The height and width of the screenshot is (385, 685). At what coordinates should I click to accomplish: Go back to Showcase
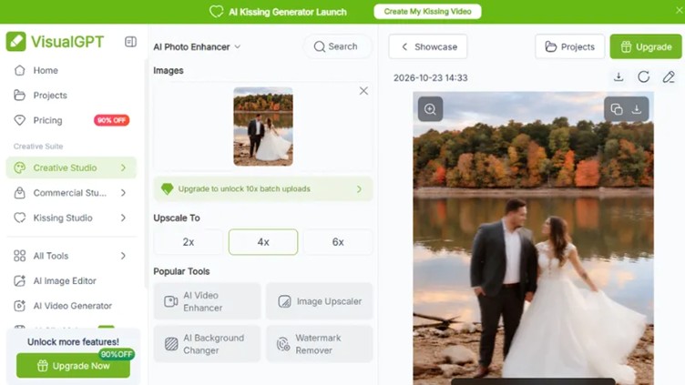point(428,46)
